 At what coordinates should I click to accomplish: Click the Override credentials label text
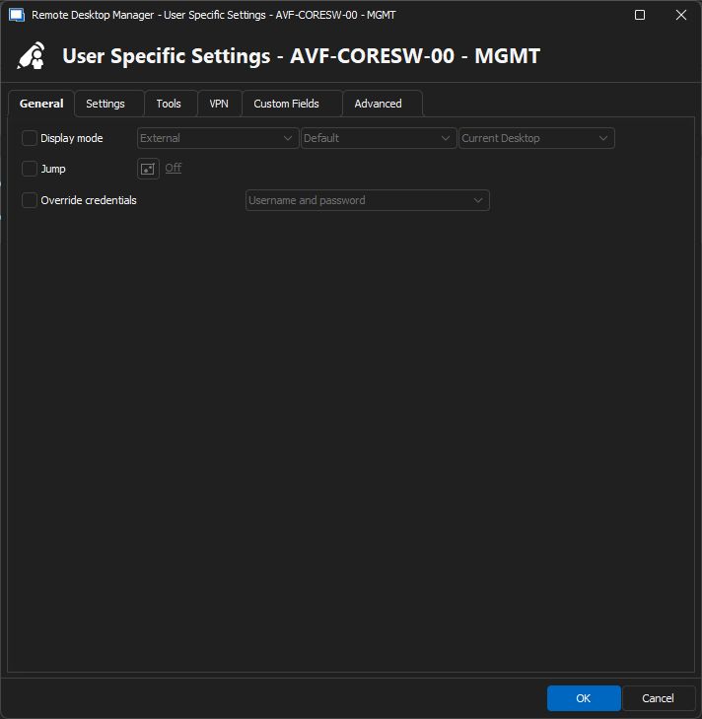pos(89,200)
